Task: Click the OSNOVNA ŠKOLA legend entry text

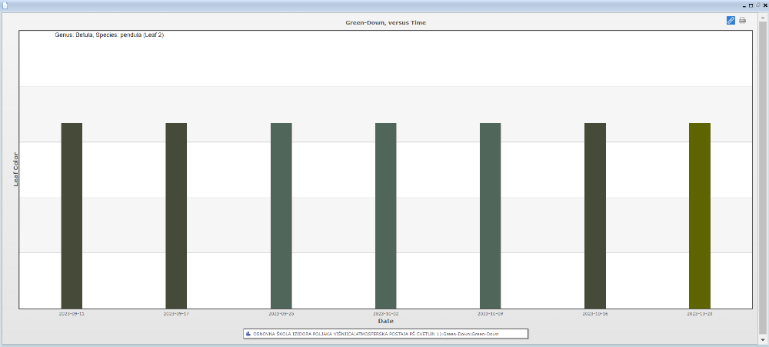Action: click(387, 334)
